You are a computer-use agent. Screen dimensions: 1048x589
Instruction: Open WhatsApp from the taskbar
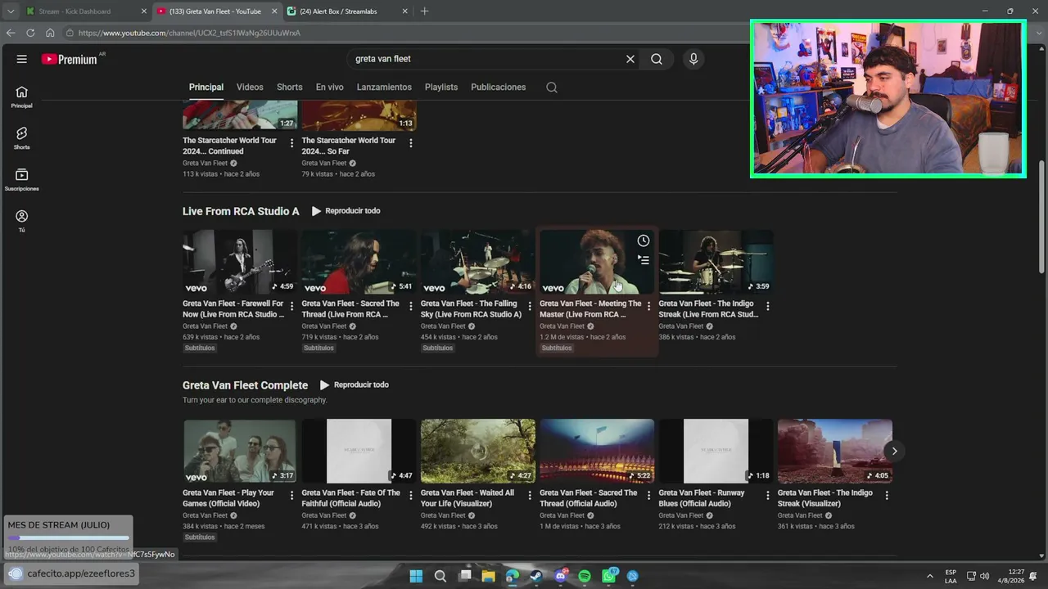[x=609, y=576]
